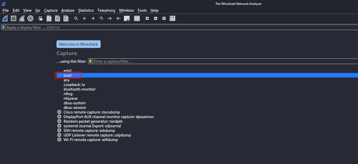Open the Go menu
Viewport: 358px width, 164px height.
(38, 10)
